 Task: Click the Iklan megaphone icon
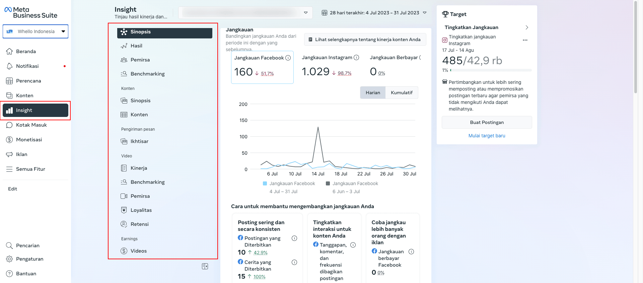click(x=9, y=154)
